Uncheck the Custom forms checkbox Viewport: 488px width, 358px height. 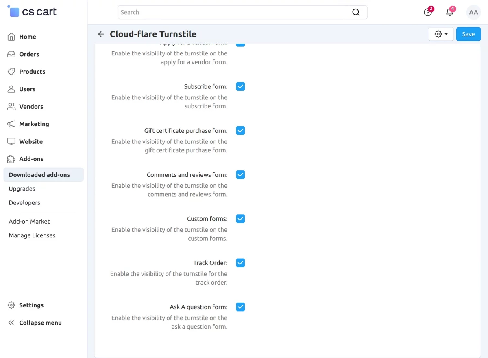click(240, 219)
